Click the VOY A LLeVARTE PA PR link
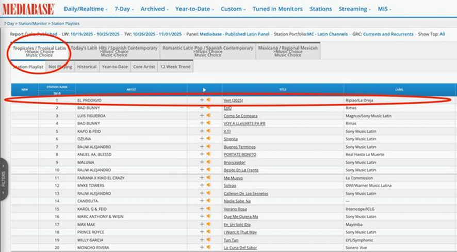457x252 pixels. (245, 123)
